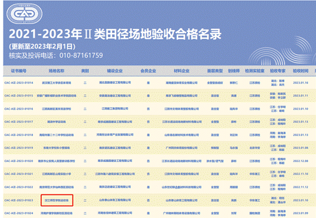This screenshot has width=316, height=218.
Task: Click date 2023.01.10 in the 01016 row
Action: pos(301,109)
